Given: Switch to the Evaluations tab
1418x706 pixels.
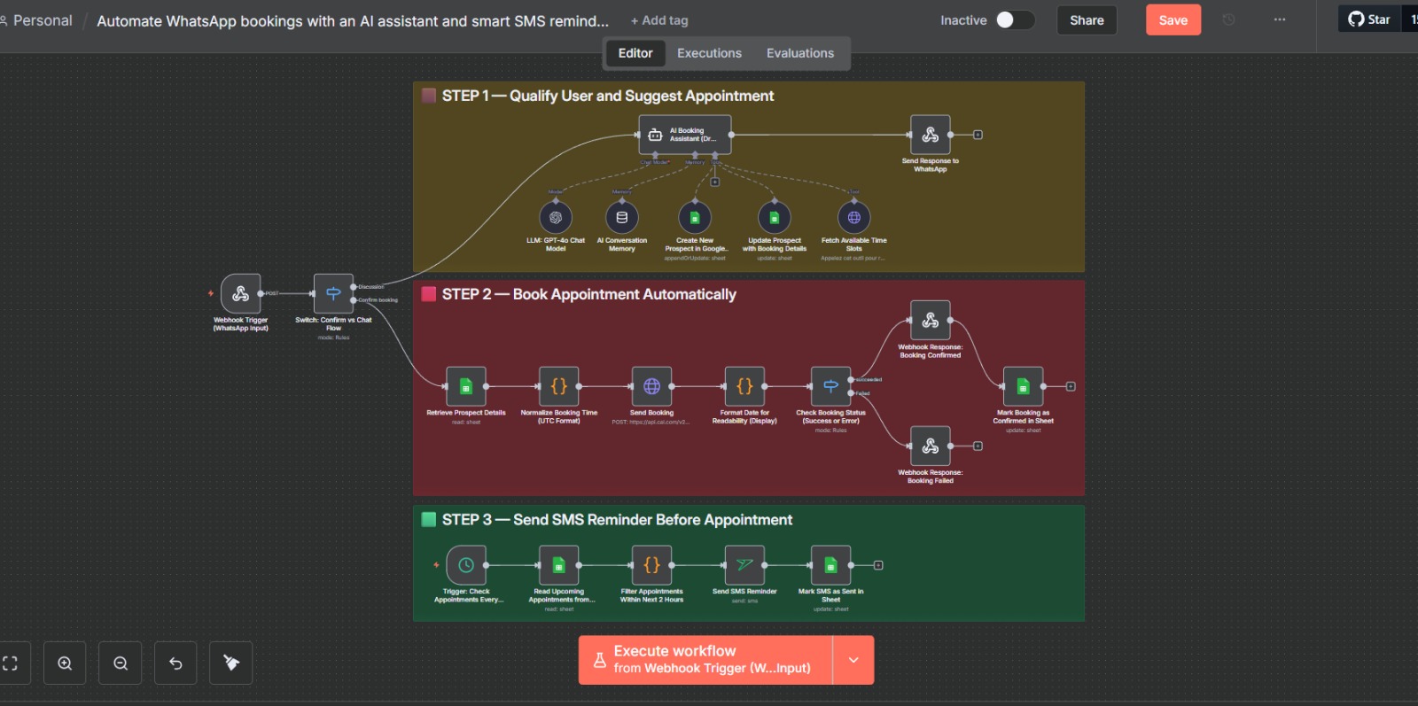Looking at the screenshot, I should click(799, 53).
